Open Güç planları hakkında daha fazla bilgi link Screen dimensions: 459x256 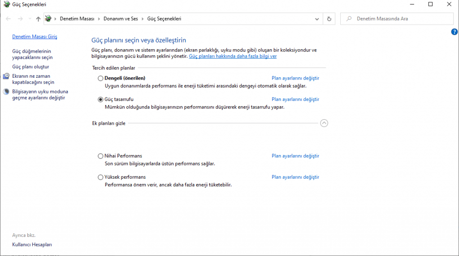(x=233, y=56)
